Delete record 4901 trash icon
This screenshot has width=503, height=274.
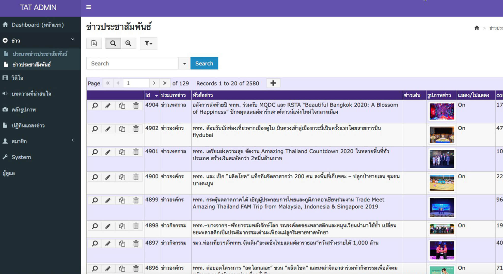click(136, 152)
